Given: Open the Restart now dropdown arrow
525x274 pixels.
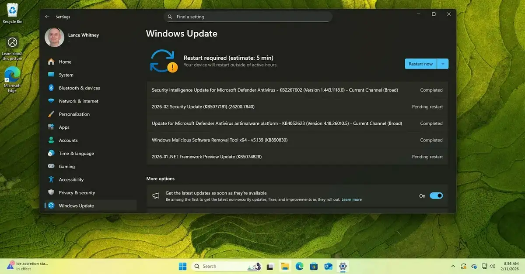Looking at the screenshot, I should (443, 63).
